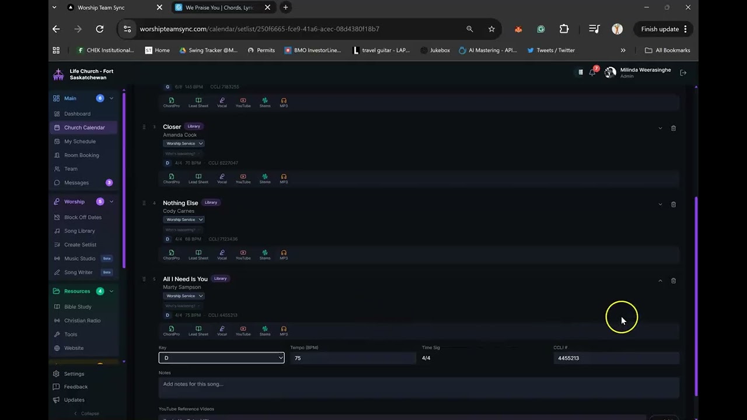Open Church Calendar in the sidebar
The height and width of the screenshot is (420, 747).
85,128
